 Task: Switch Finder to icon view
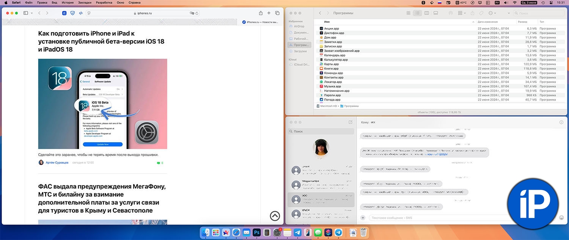tap(408, 13)
